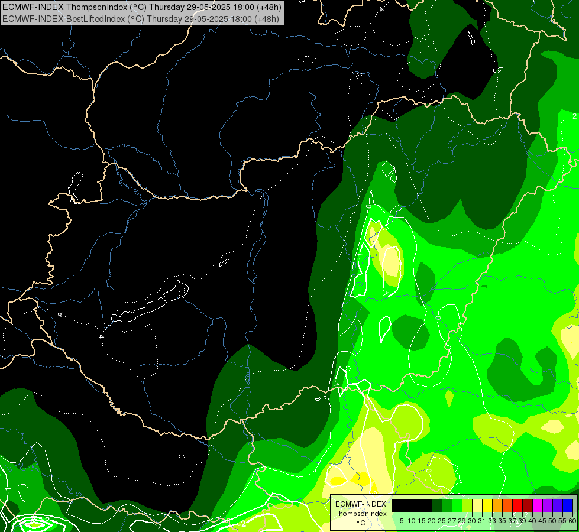This screenshot has height=532, width=579.
Task: Click the legend tick value 60
Action: tap(572, 521)
